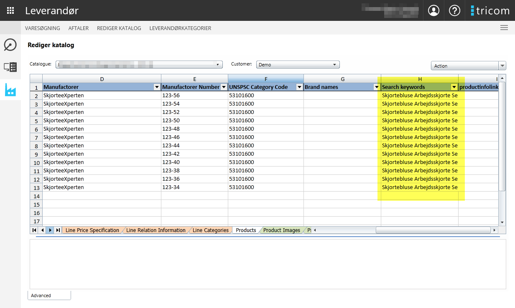This screenshot has width=515, height=308.
Task: Click SkjorteeXperten cell in row 2
Action: point(102,96)
